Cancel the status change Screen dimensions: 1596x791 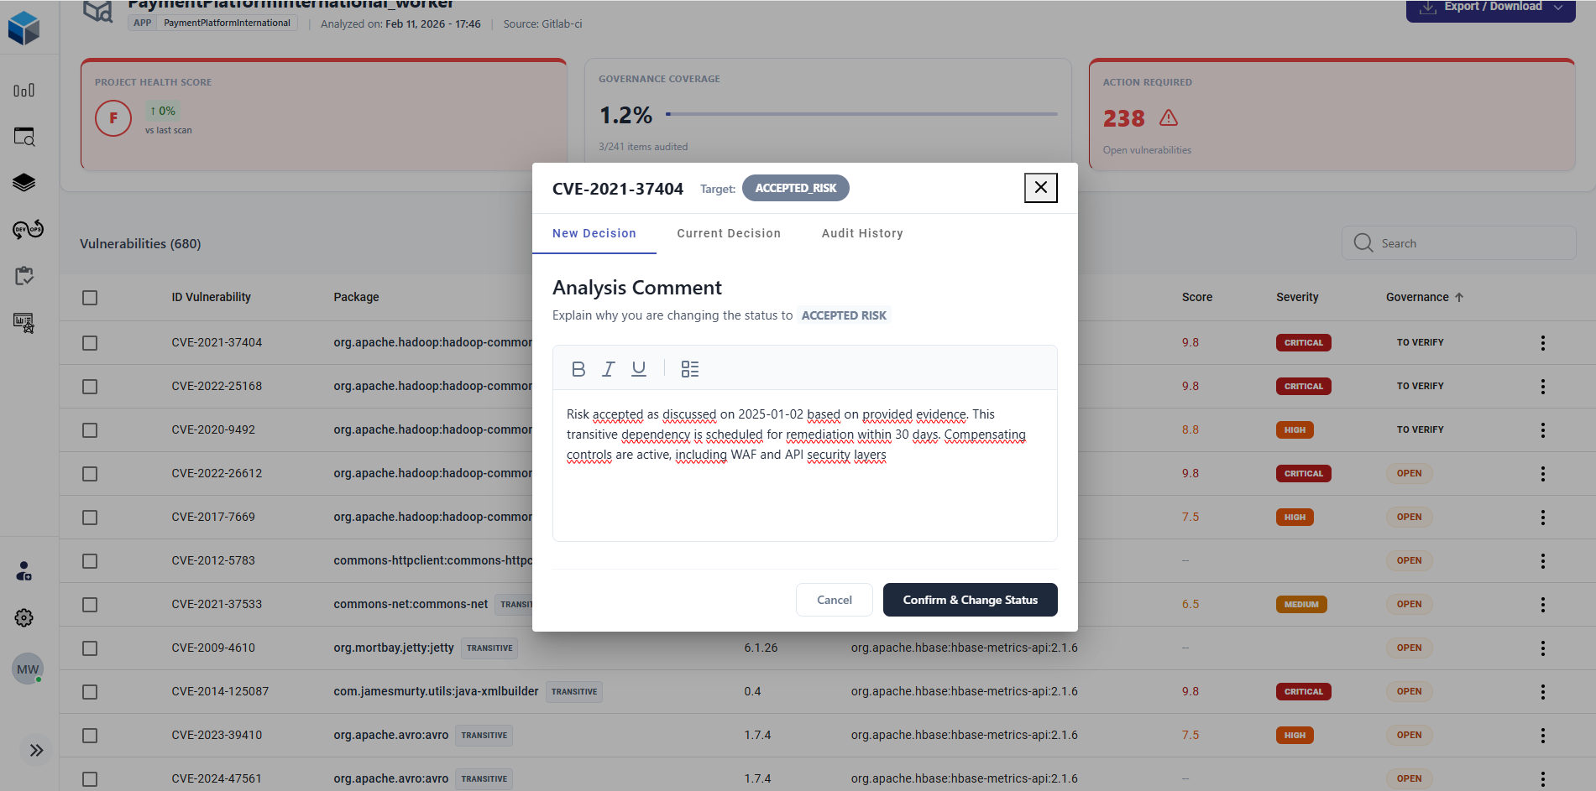(x=834, y=600)
